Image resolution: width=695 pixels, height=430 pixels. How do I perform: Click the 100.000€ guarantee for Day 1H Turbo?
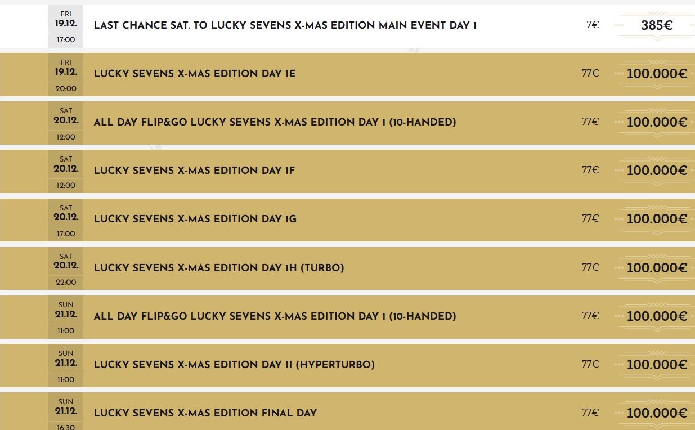[x=656, y=267]
